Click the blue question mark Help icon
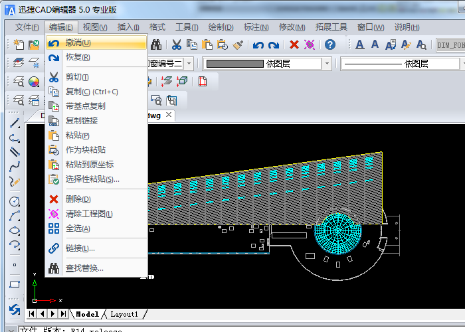This screenshot has height=332, width=465. pyautogui.click(x=330, y=44)
